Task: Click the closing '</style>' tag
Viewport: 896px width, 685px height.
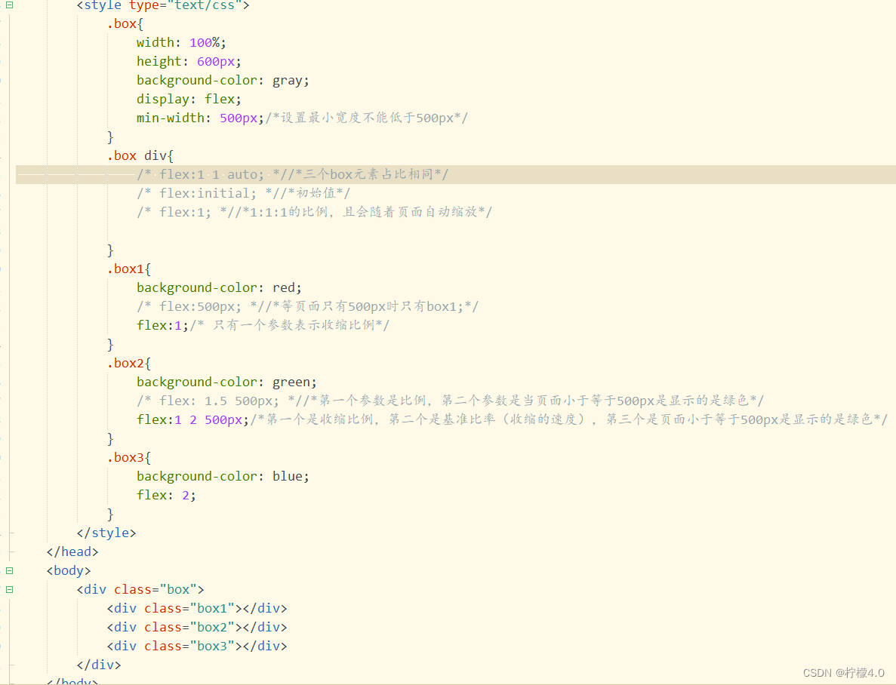Action: 106,533
